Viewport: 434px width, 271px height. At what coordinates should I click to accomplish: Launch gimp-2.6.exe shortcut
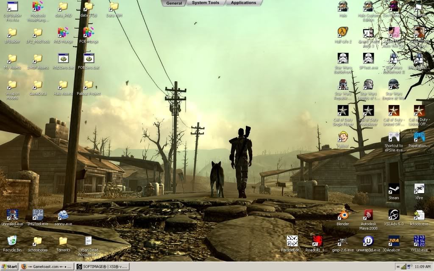coord(342,243)
